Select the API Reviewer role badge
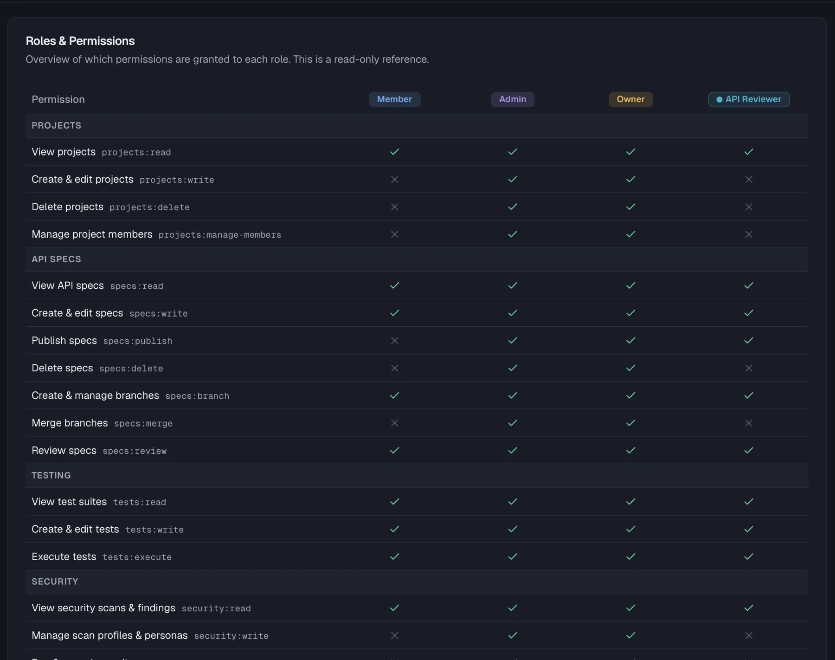 tap(749, 99)
